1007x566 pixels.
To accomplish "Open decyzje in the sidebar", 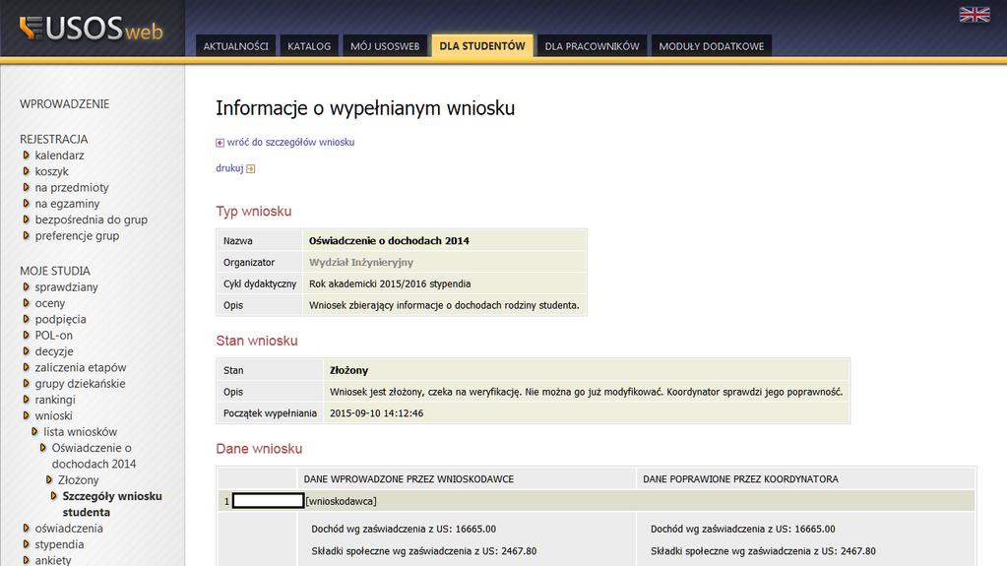I will [54, 351].
